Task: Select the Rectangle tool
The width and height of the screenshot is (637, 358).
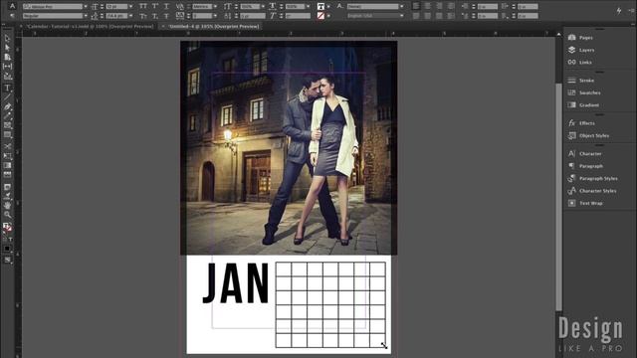Action: [7, 135]
